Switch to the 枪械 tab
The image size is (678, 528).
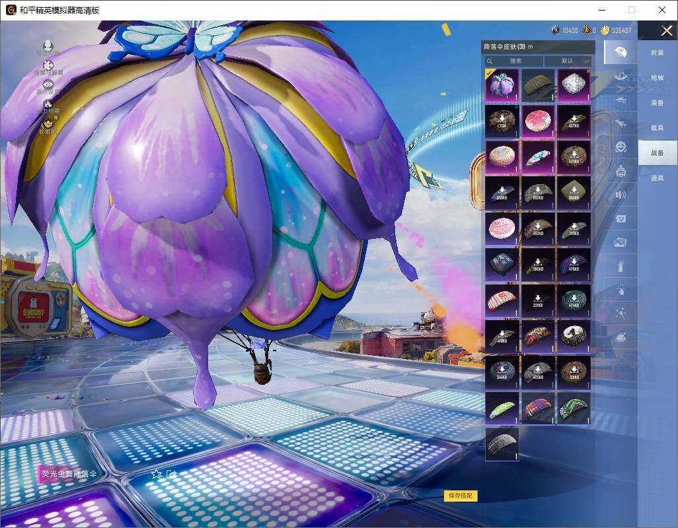coord(658,78)
